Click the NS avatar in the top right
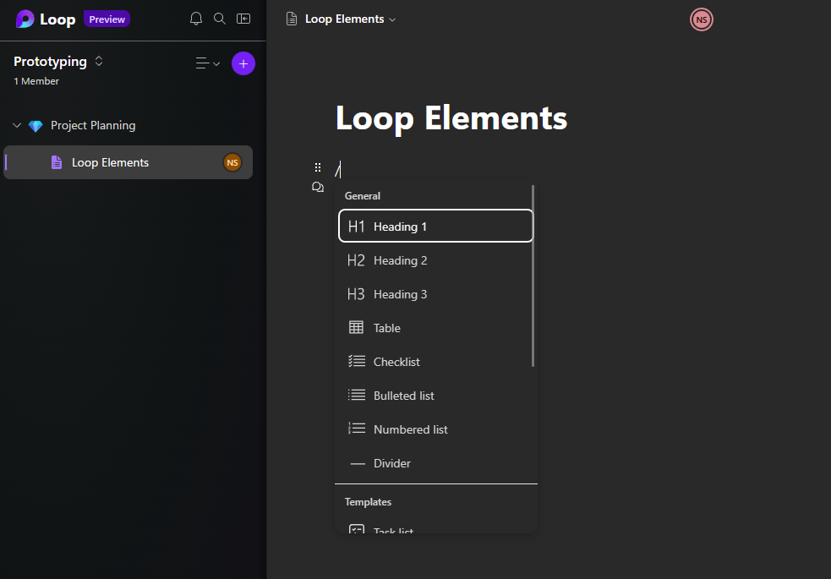Viewport: 831px width, 579px height. (x=701, y=19)
